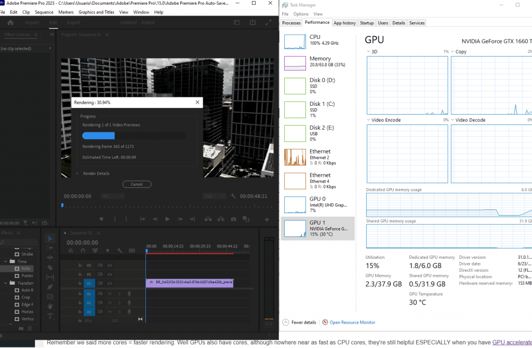Screen dimensions: 532x348
Task: Open the Sequence menu in Premiere
Action: click(44, 12)
